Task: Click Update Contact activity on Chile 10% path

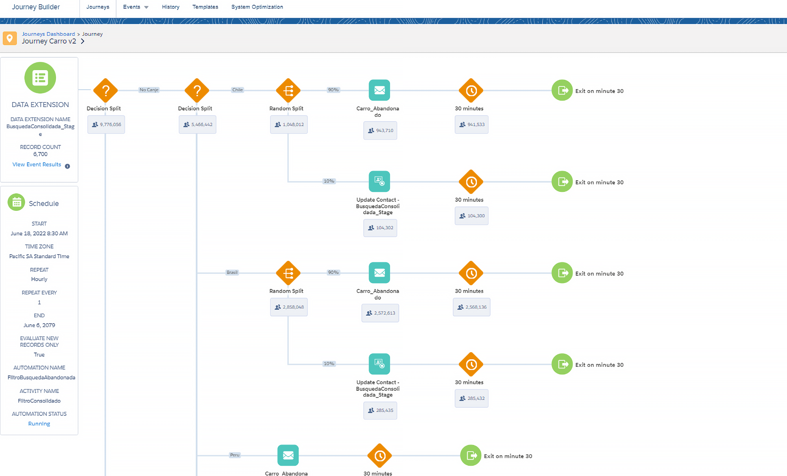Action: [379, 182]
